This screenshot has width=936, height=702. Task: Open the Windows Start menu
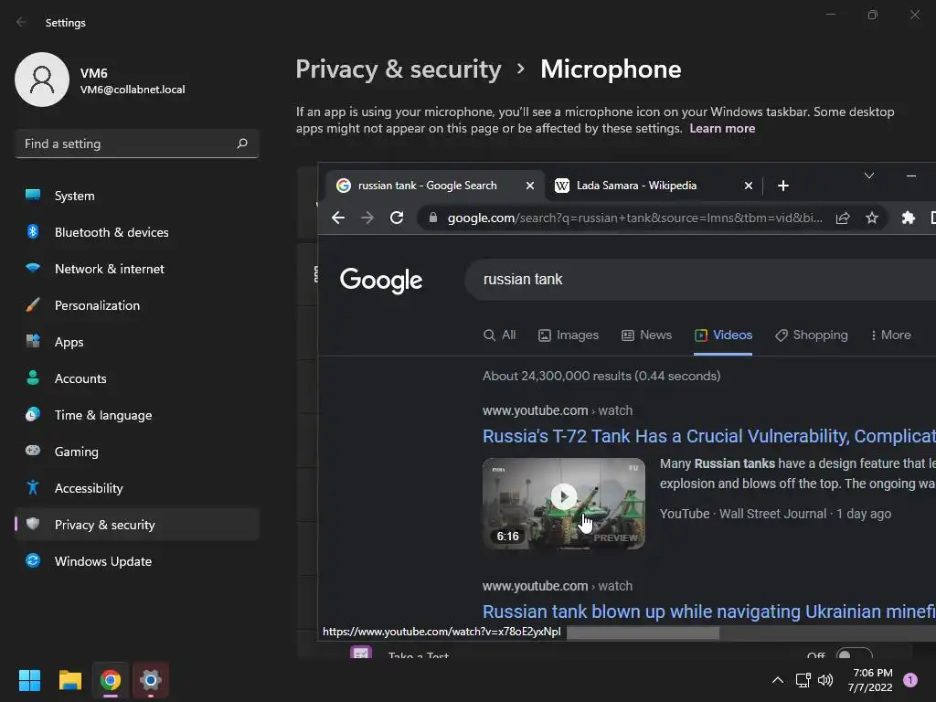click(29, 680)
